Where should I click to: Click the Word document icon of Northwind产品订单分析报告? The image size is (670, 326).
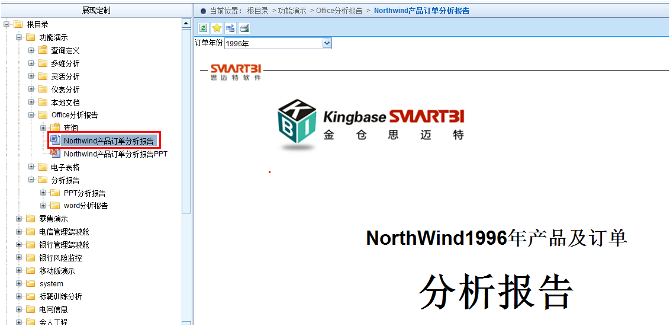(x=55, y=140)
